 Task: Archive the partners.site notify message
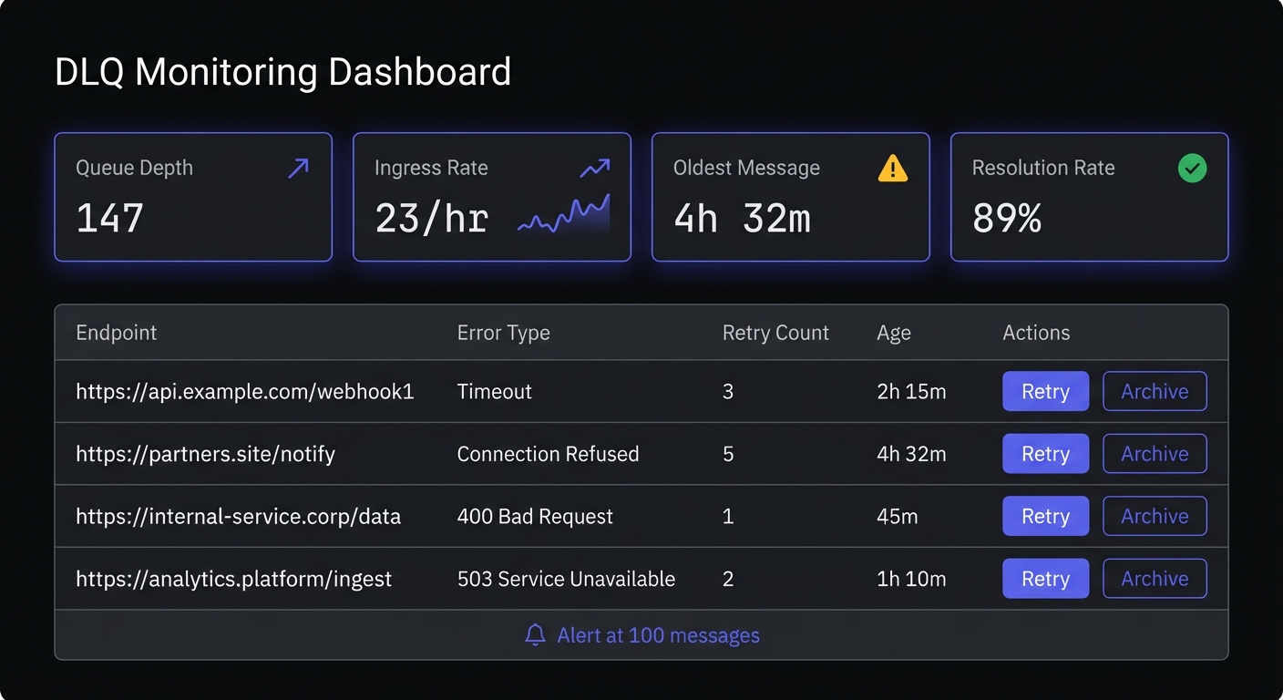(x=1155, y=454)
